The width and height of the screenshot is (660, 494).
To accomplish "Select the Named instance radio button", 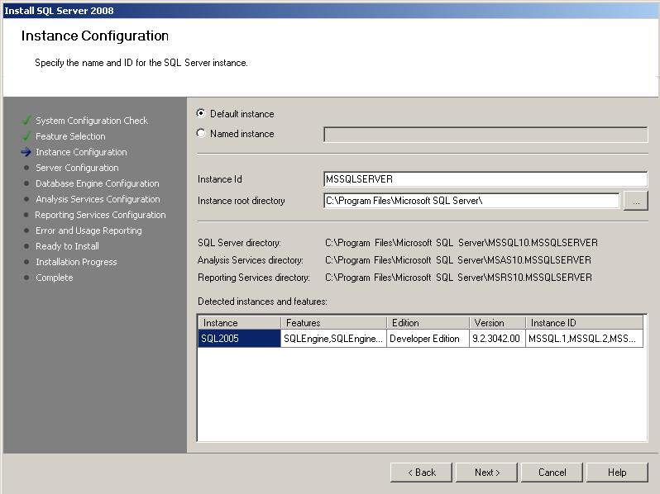I will point(201,133).
